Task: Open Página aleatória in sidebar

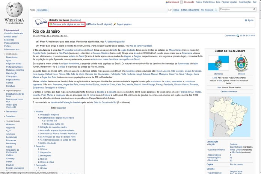Action: [12, 43]
